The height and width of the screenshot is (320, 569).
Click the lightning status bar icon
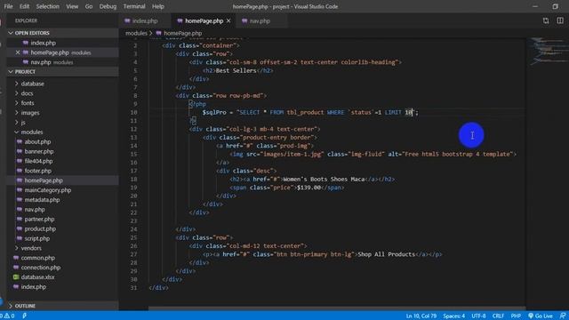coord(24,316)
